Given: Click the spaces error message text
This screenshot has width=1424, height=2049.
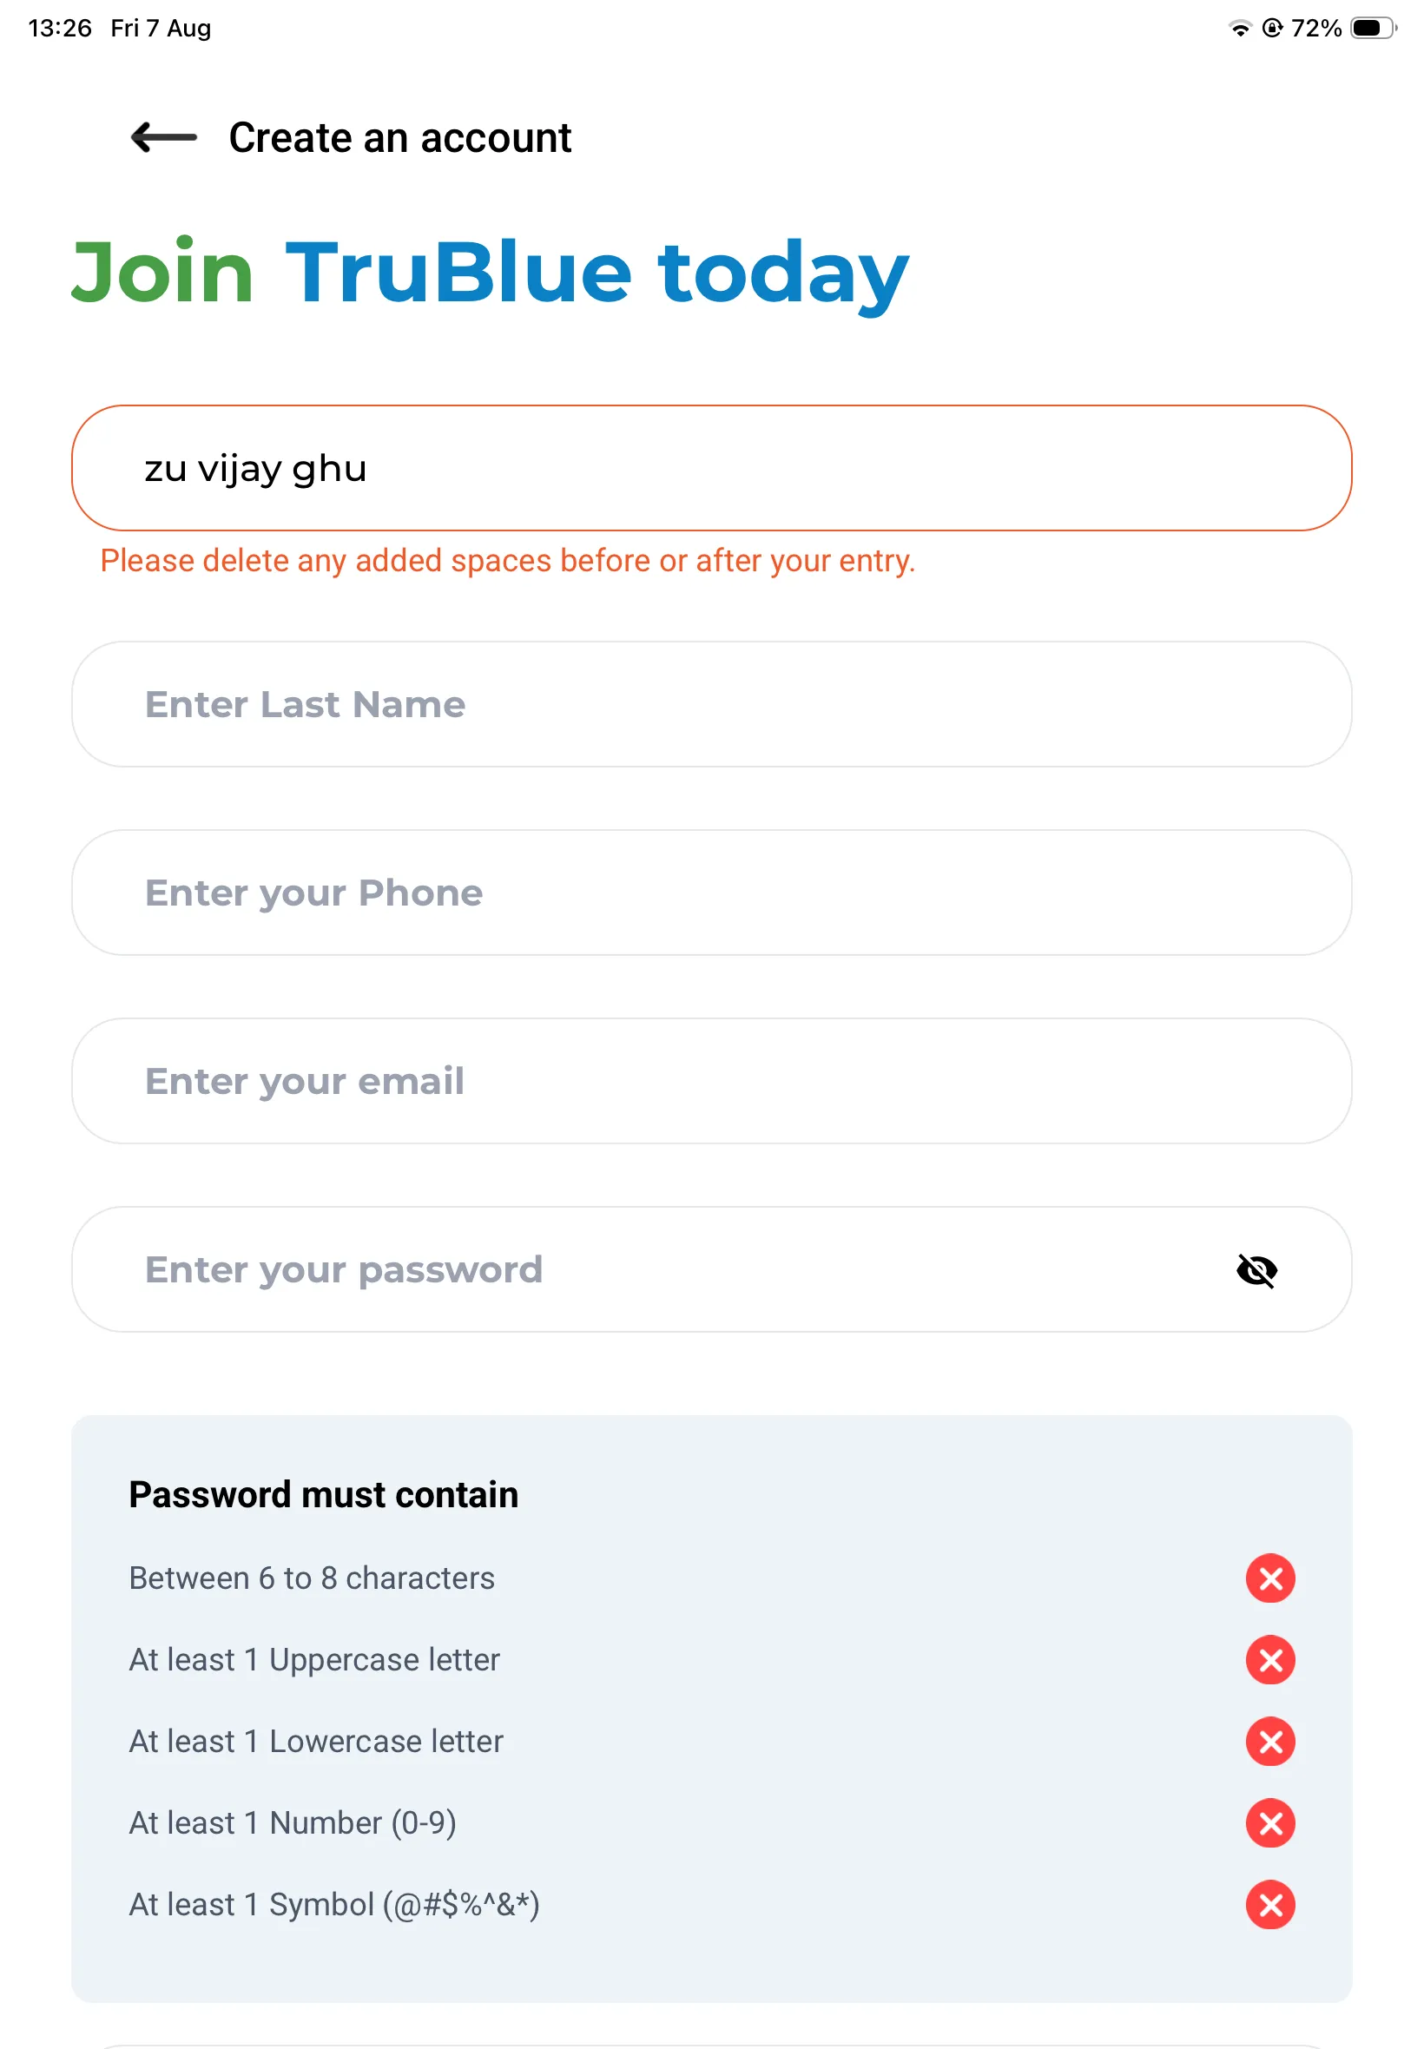Looking at the screenshot, I should tap(508, 561).
